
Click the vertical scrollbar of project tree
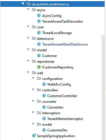[103, 87]
